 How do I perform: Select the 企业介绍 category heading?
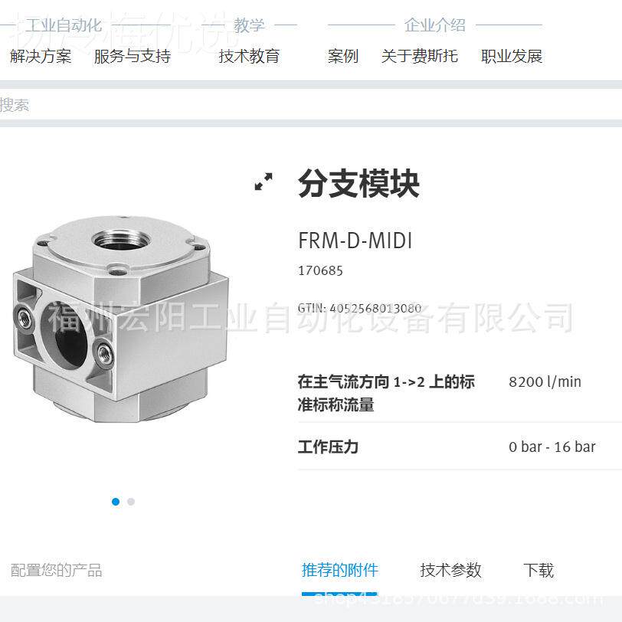(x=435, y=25)
